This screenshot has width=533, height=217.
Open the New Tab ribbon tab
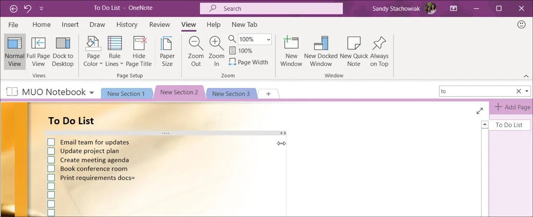244,25
